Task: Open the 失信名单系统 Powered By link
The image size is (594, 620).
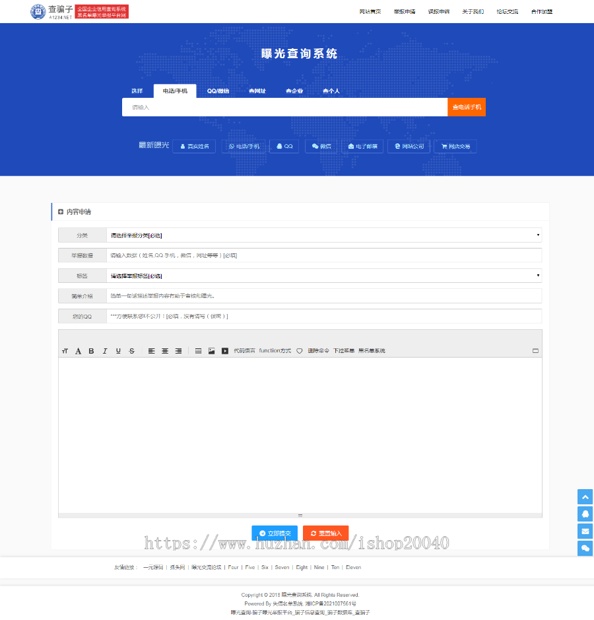Action: click(288, 603)
